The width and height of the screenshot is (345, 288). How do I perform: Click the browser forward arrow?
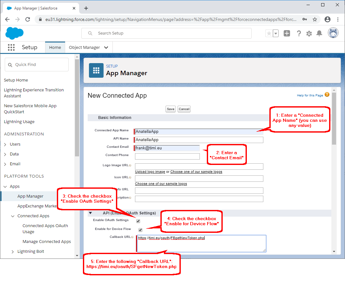click(17, 19)
